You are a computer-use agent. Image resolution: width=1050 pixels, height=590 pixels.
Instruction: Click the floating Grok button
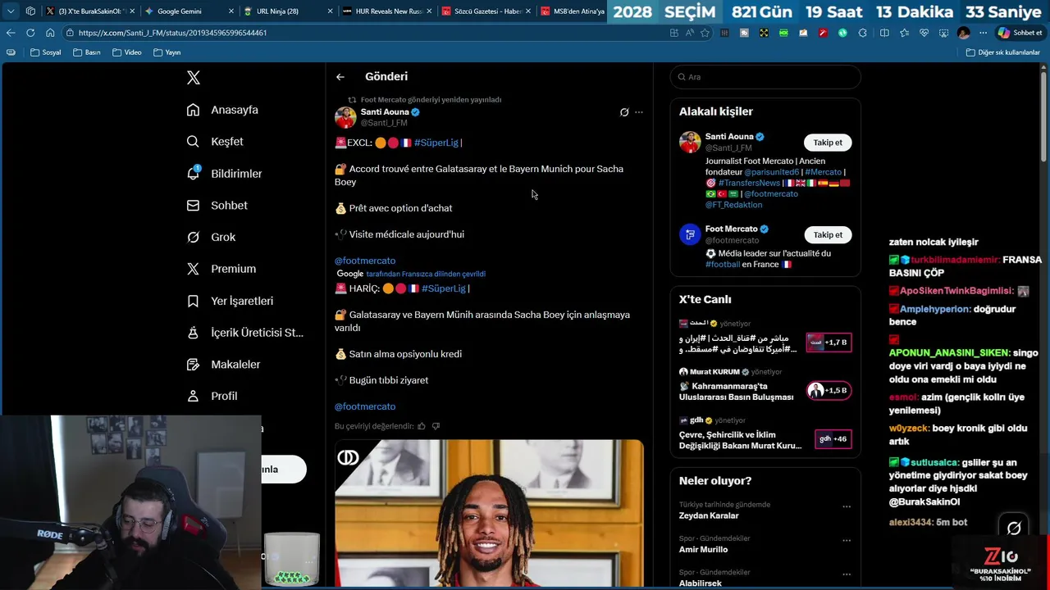click(1014, 529)
